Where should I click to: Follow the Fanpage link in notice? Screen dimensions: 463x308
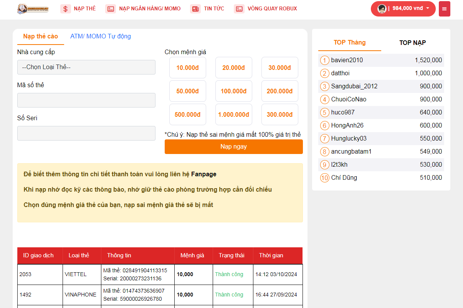pos(204,174)
